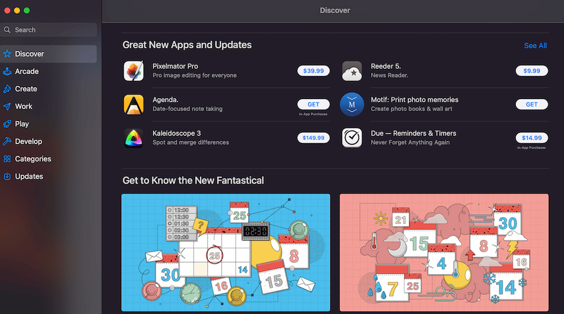Viewport: 564px width, 314px height.
Task: Click the Categories grid icon
Action: (x=7, y=159)
